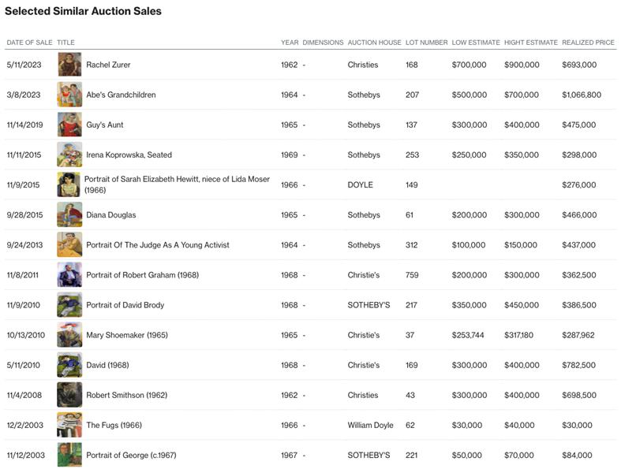Click the Robert Smithson (1962) title
The image size is (621, 469).
(x=126, y=395)
